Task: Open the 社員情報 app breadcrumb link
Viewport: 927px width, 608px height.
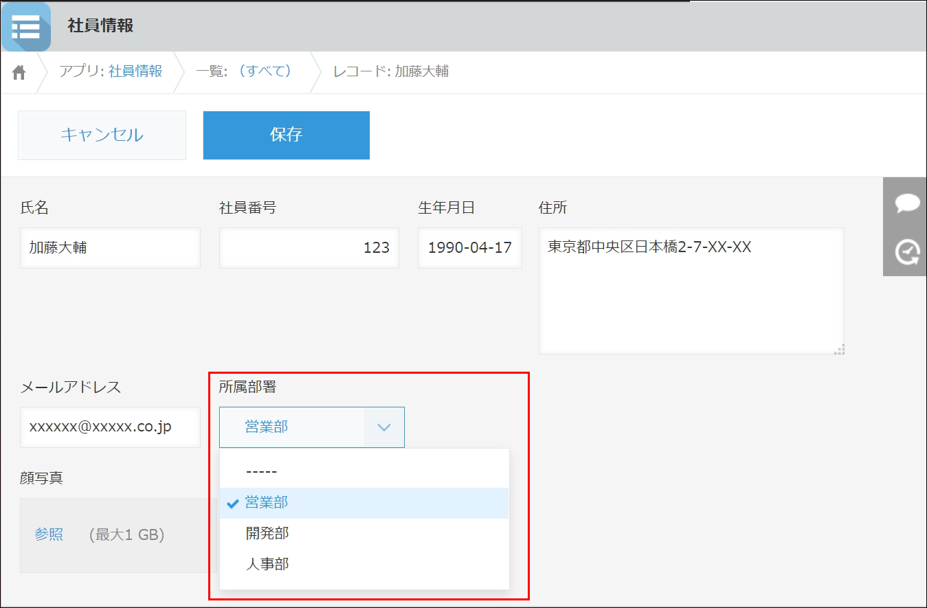Action: [135, 71]
